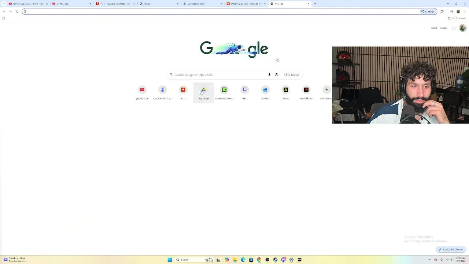Open Discord from the taskbar

coord(283,260)
